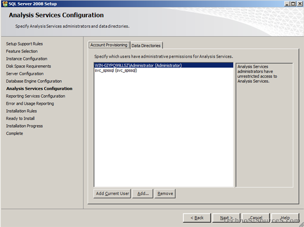Screen dimensions: 304x227
Task: Remove the selected administrator with the Remove button
Action: [165, 193]
